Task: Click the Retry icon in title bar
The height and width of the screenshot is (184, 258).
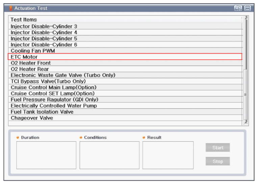Action: tap(238, 8)
